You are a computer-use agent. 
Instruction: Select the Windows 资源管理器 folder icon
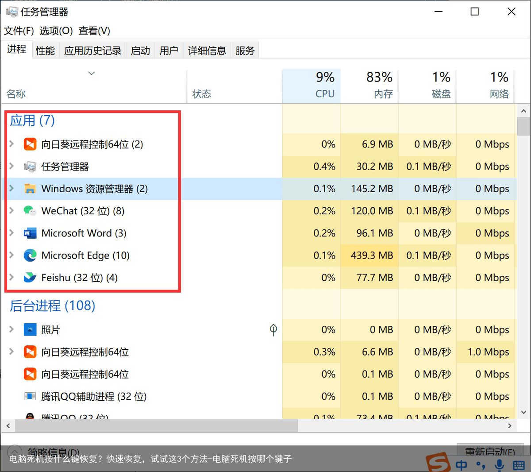pos(30,189)
